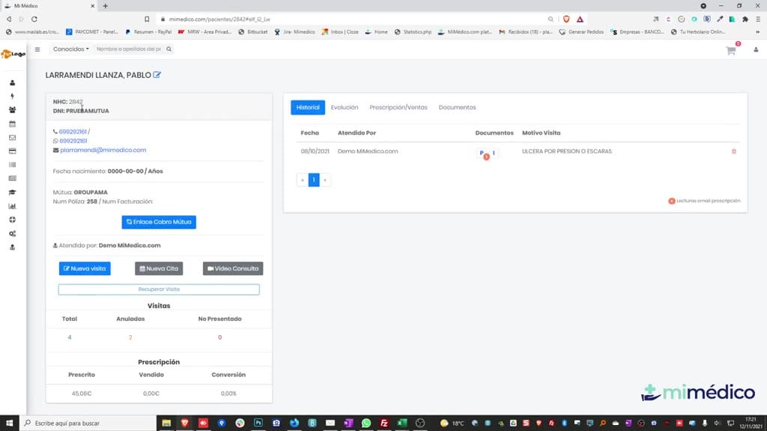Select the Documentos tab
The width and height of the screenshot is (767, 431).
(457, 108)
